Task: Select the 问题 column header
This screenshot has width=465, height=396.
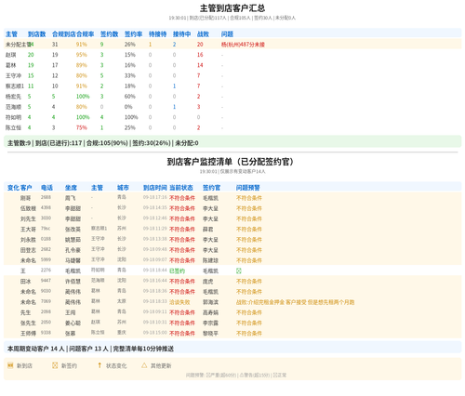Action: tap(227, 34)
